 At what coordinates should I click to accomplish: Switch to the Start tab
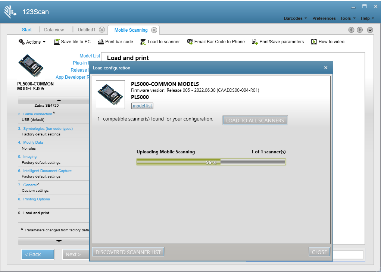pyautogui.click(x=27, y=29)
